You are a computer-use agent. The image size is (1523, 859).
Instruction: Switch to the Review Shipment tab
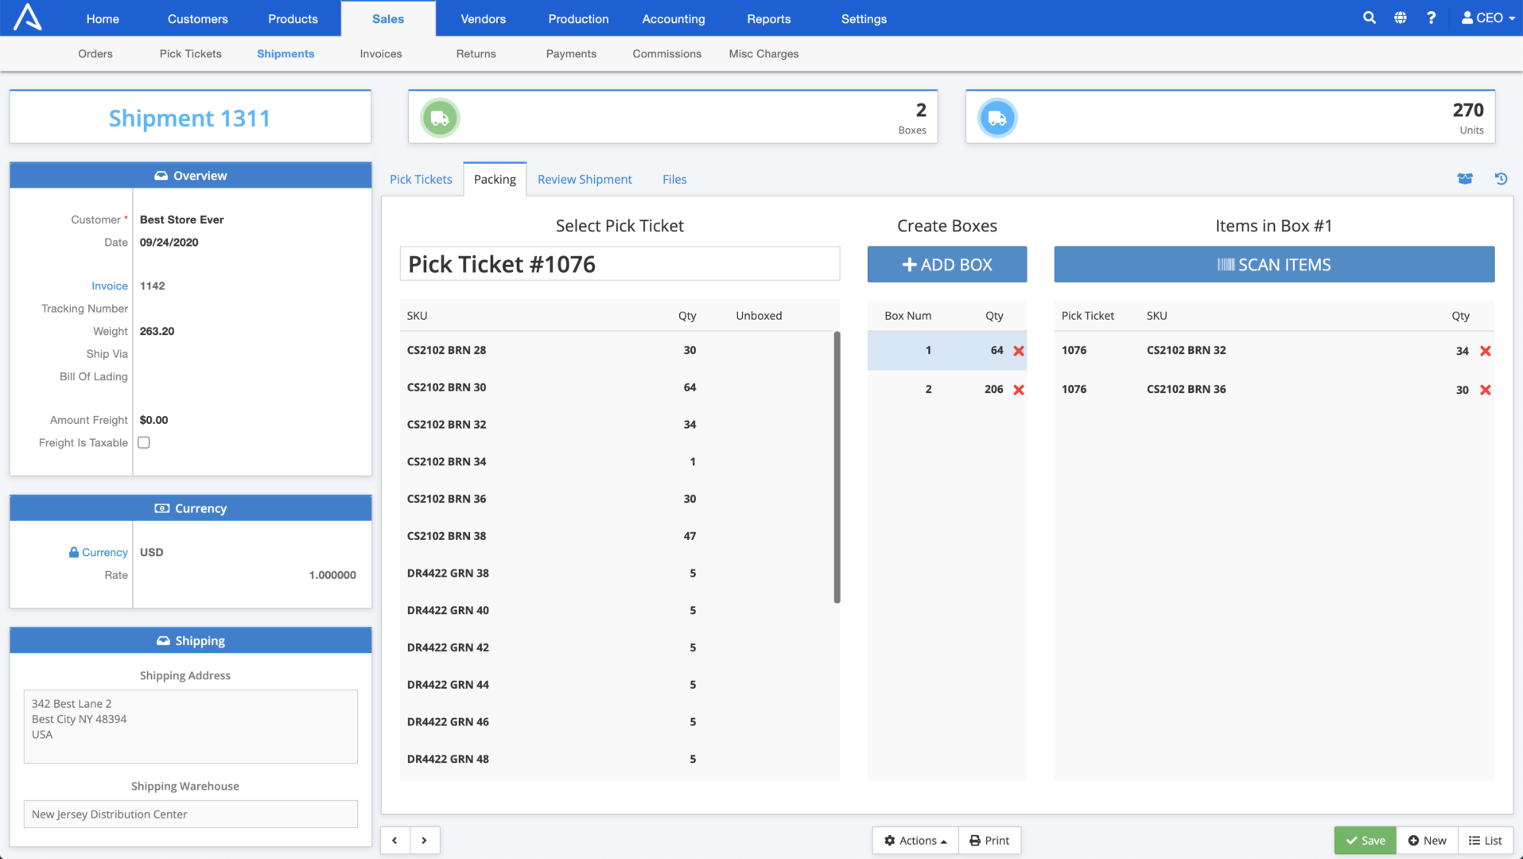pos(585,179)
